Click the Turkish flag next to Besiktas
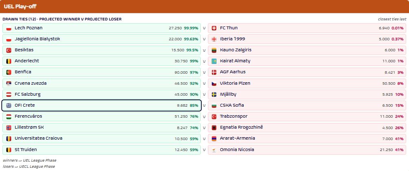The width and height of the screenshot is (409, 171). click(x=9, y=50)
